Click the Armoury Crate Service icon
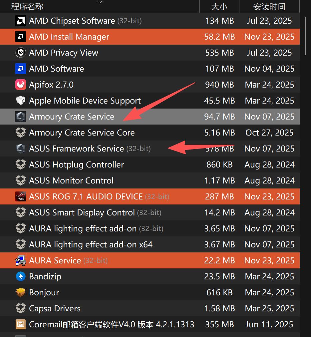The width and height of the screenshot is (311, 337). point(21,117)
